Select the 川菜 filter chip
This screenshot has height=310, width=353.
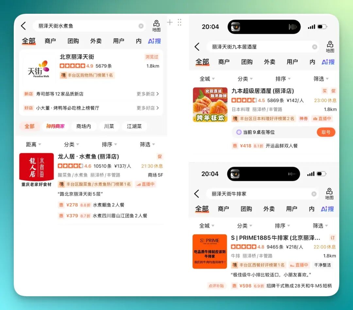(109, 126)
